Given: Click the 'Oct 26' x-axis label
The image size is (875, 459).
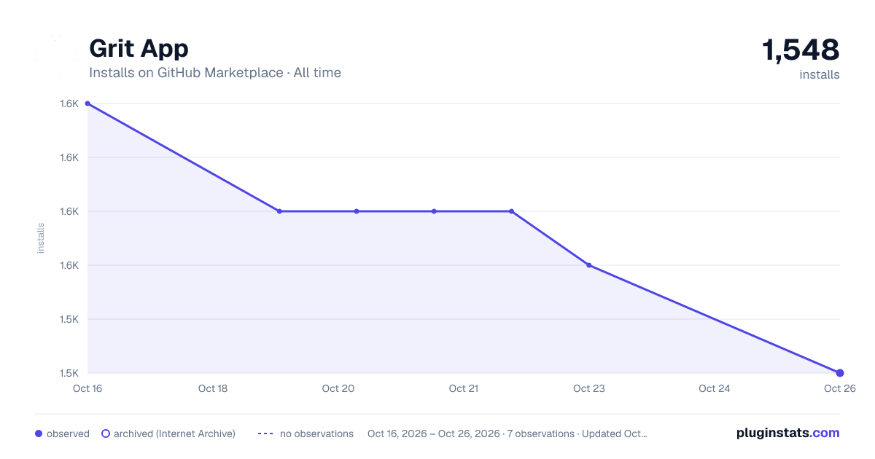Looking at the screenshot, I should (839, 388).
